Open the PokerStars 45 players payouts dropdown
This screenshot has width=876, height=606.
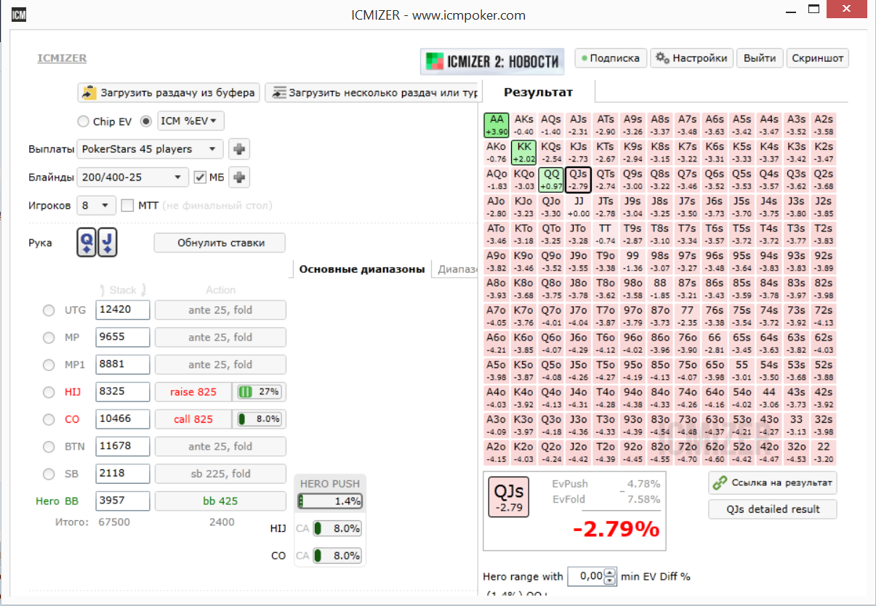click(150, 149)
